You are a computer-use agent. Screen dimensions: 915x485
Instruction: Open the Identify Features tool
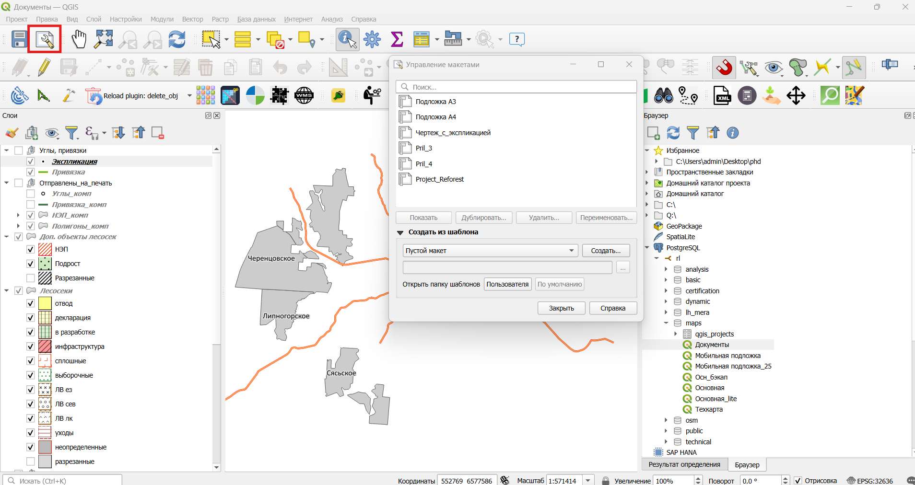348,39
